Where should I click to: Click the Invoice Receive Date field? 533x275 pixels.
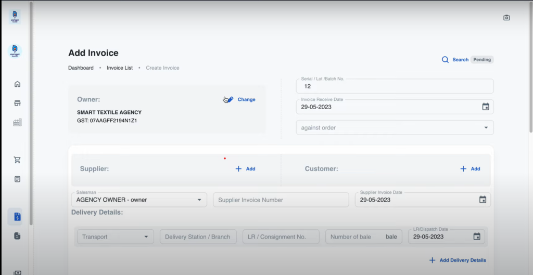coord(395,107)
